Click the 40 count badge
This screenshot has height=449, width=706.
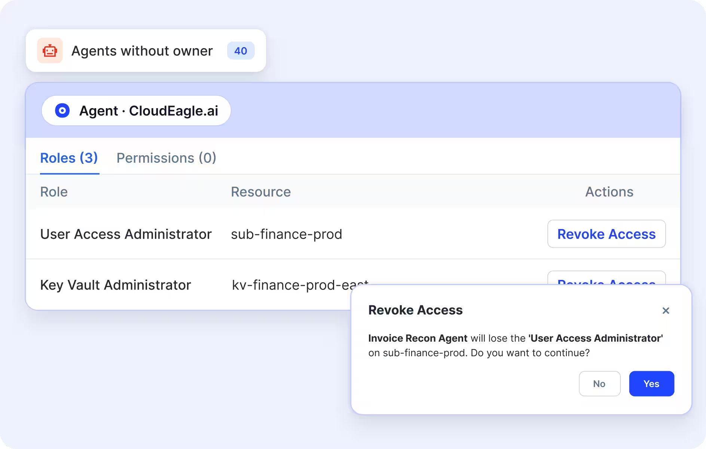coord(241,51)
